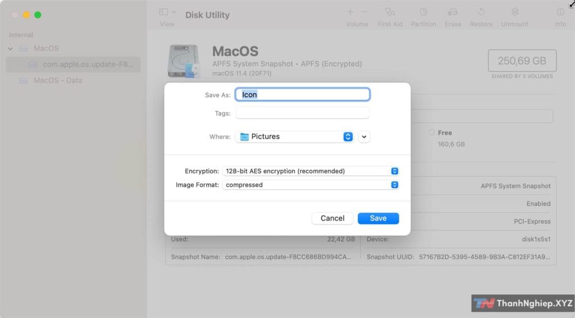Open the View options chevron
The image size is (575, 318).
[174, 12]
